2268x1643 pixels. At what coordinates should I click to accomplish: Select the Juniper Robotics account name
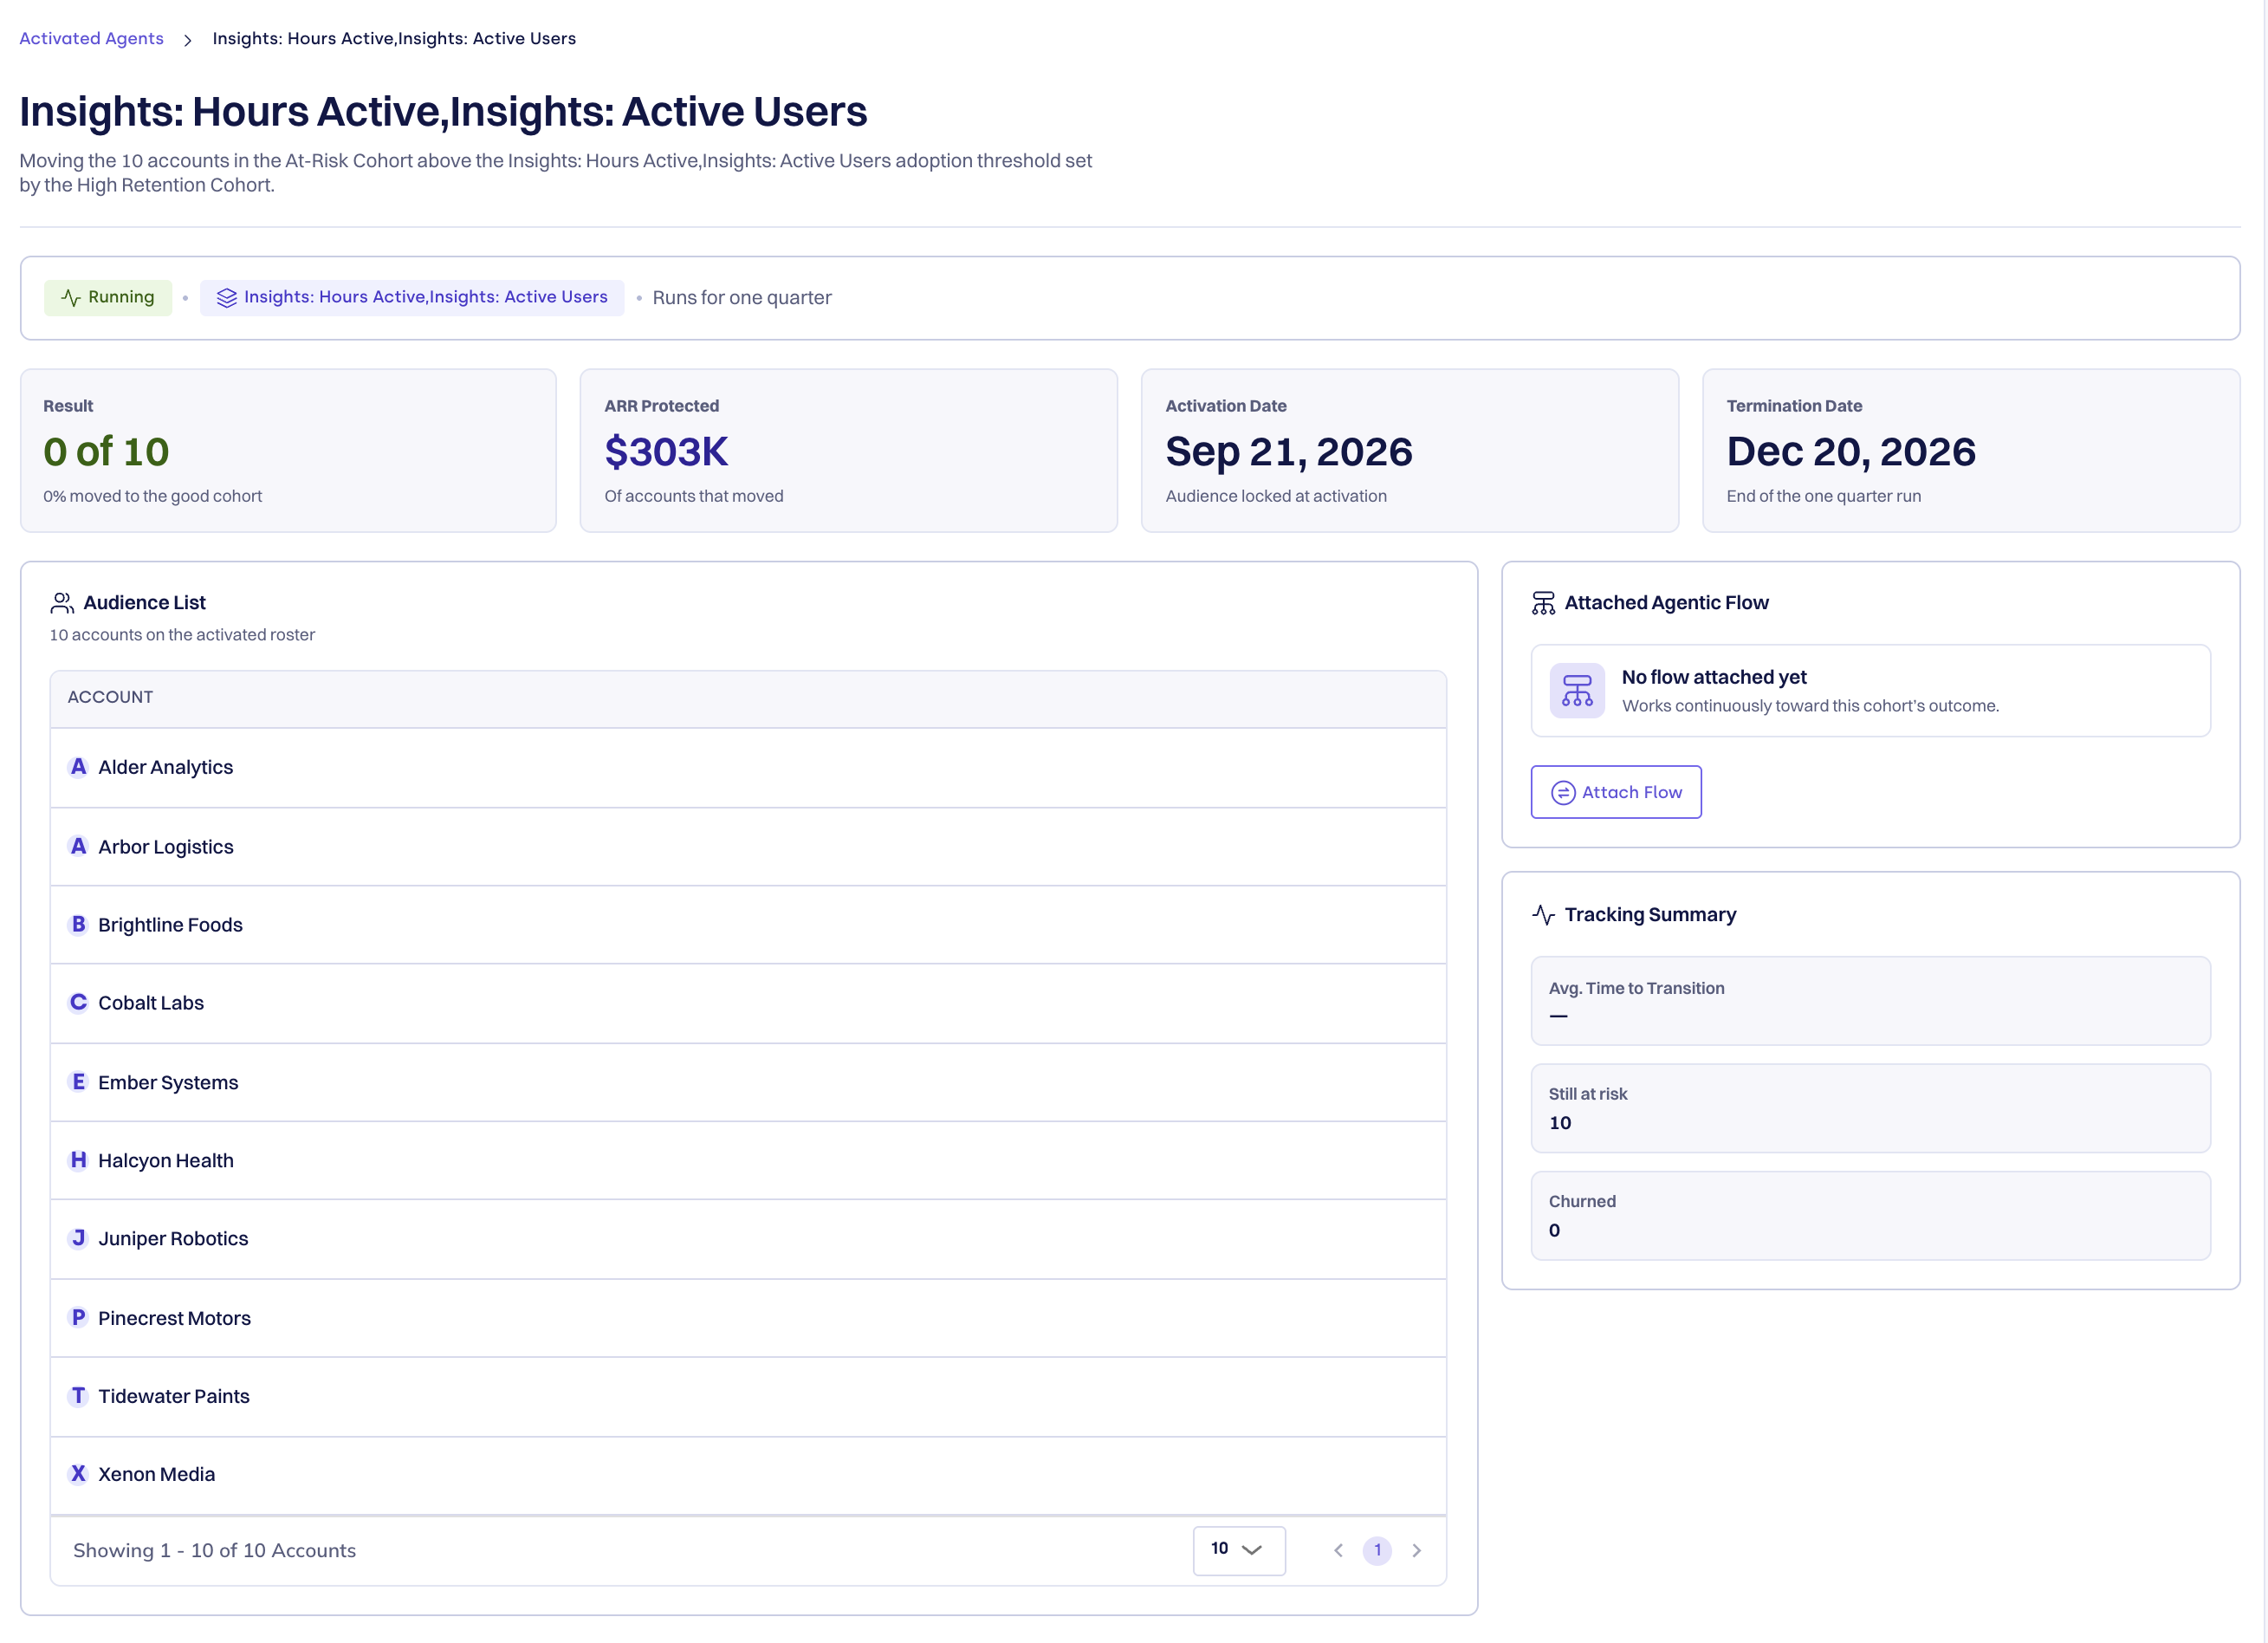click(x=173, y=1239)
